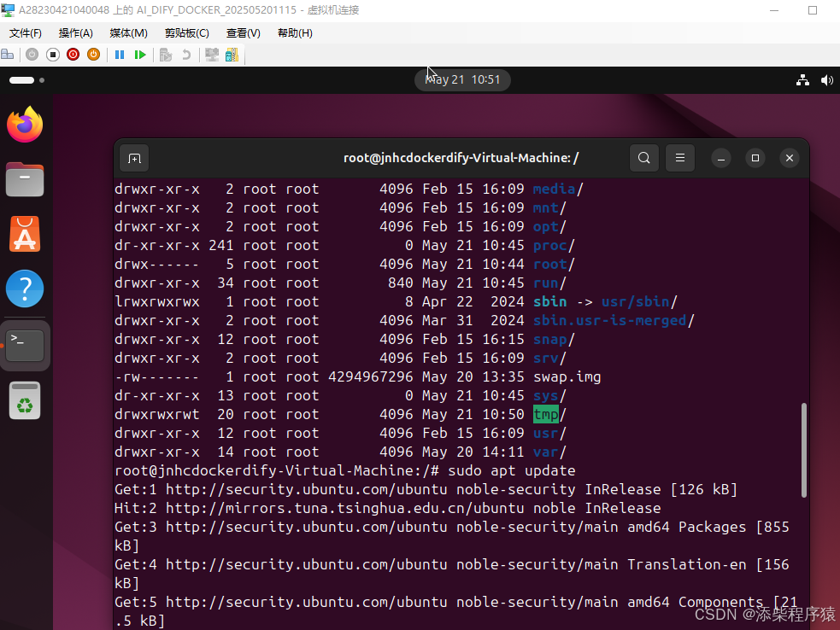Close the terminal window
840x630 pixels.
point(789,158)
